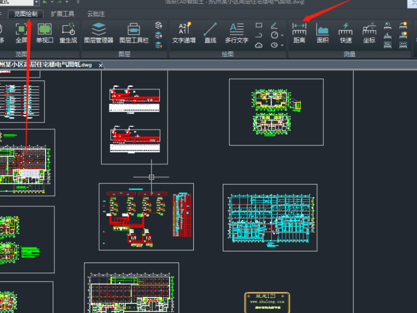Open the 图层管理器 layer manager
417x313 pixels.
99,33
